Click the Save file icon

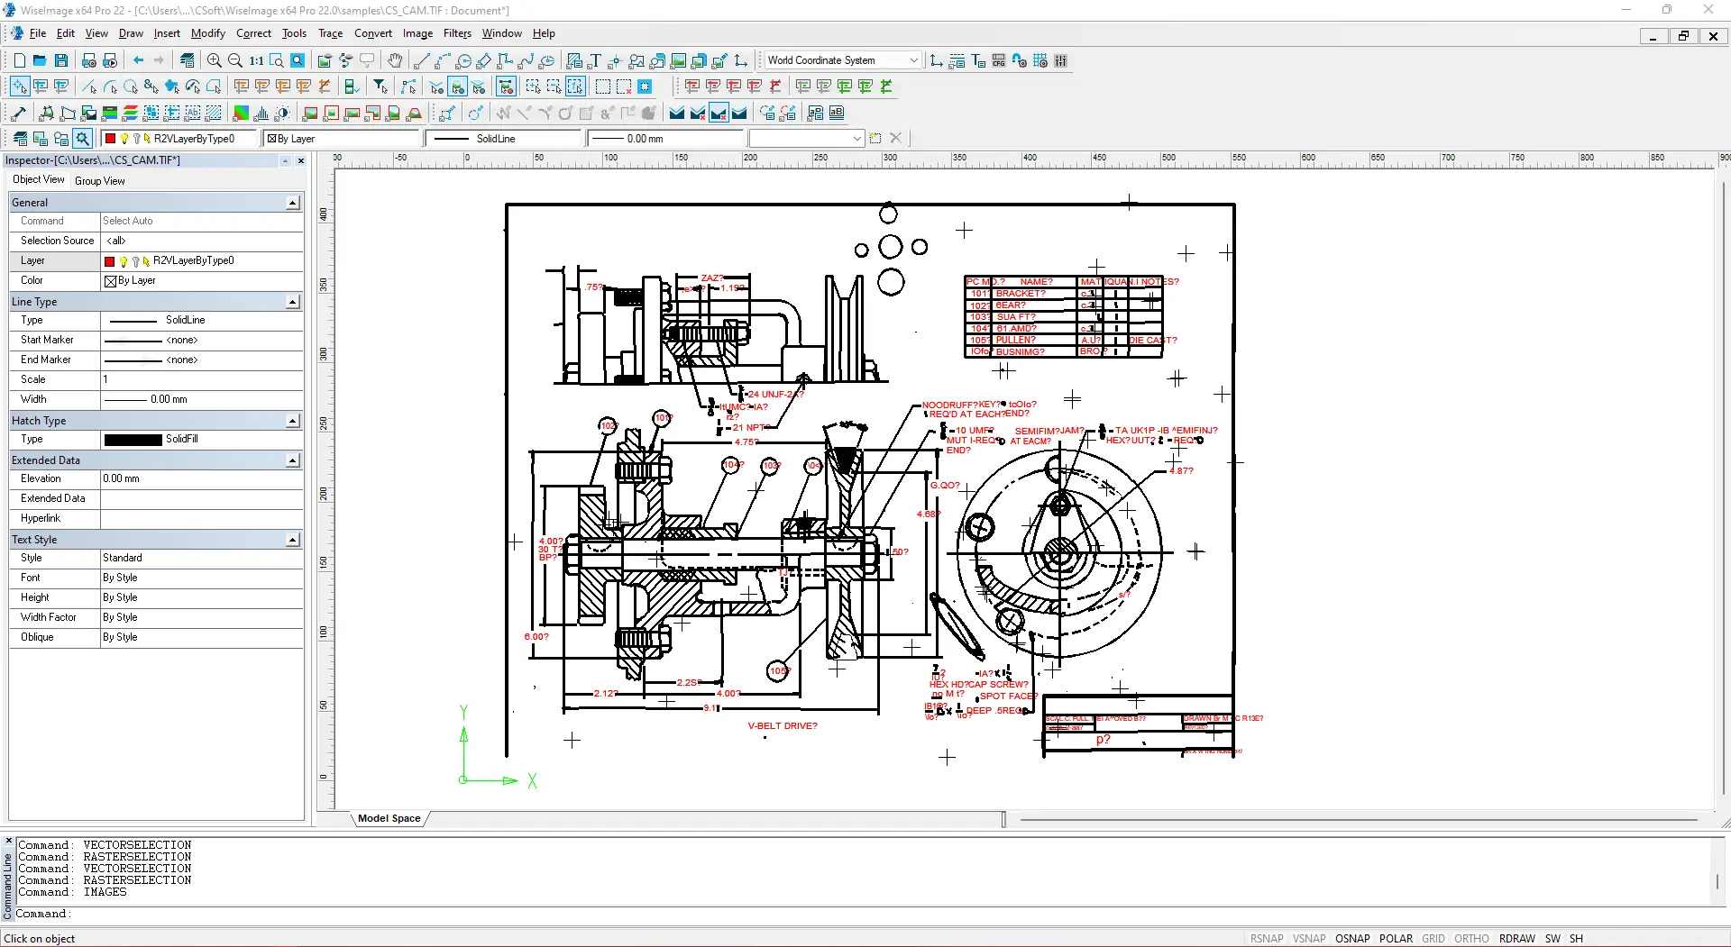tap(61, 60)
